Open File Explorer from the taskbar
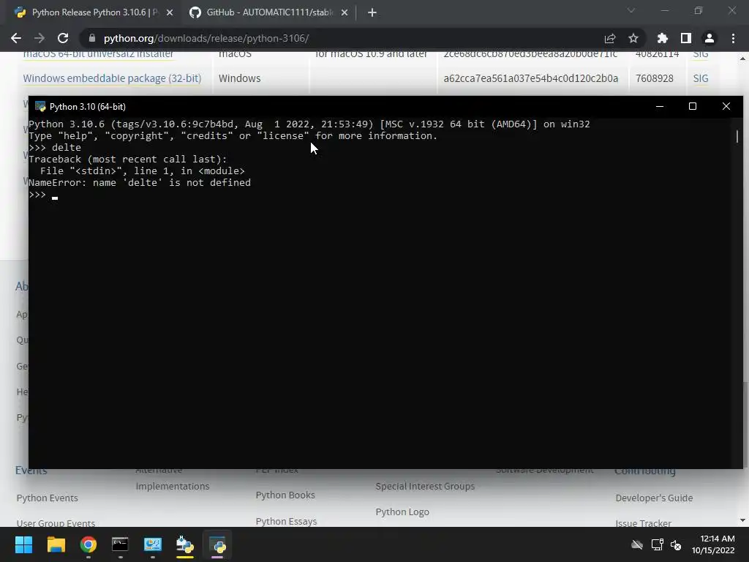Viewport: 749px width, 562px height. coord(56,544)
